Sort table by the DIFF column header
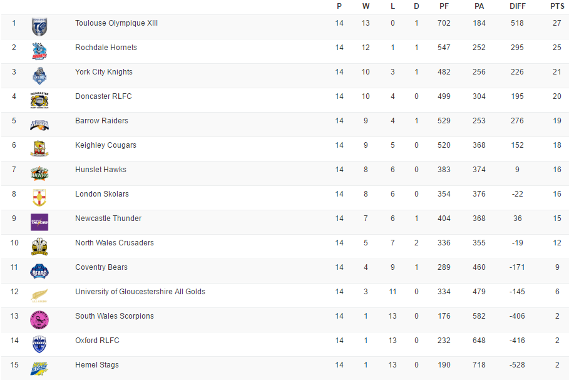569x380 pixels. pos(517,6)
